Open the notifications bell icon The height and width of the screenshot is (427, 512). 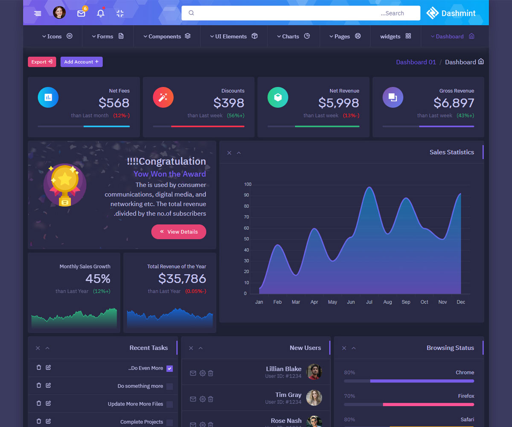101,13
